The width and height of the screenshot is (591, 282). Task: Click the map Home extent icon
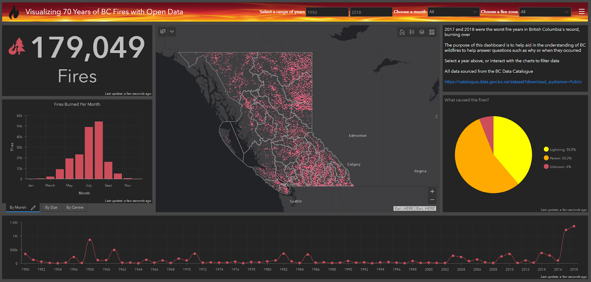(x=402, y=32)
